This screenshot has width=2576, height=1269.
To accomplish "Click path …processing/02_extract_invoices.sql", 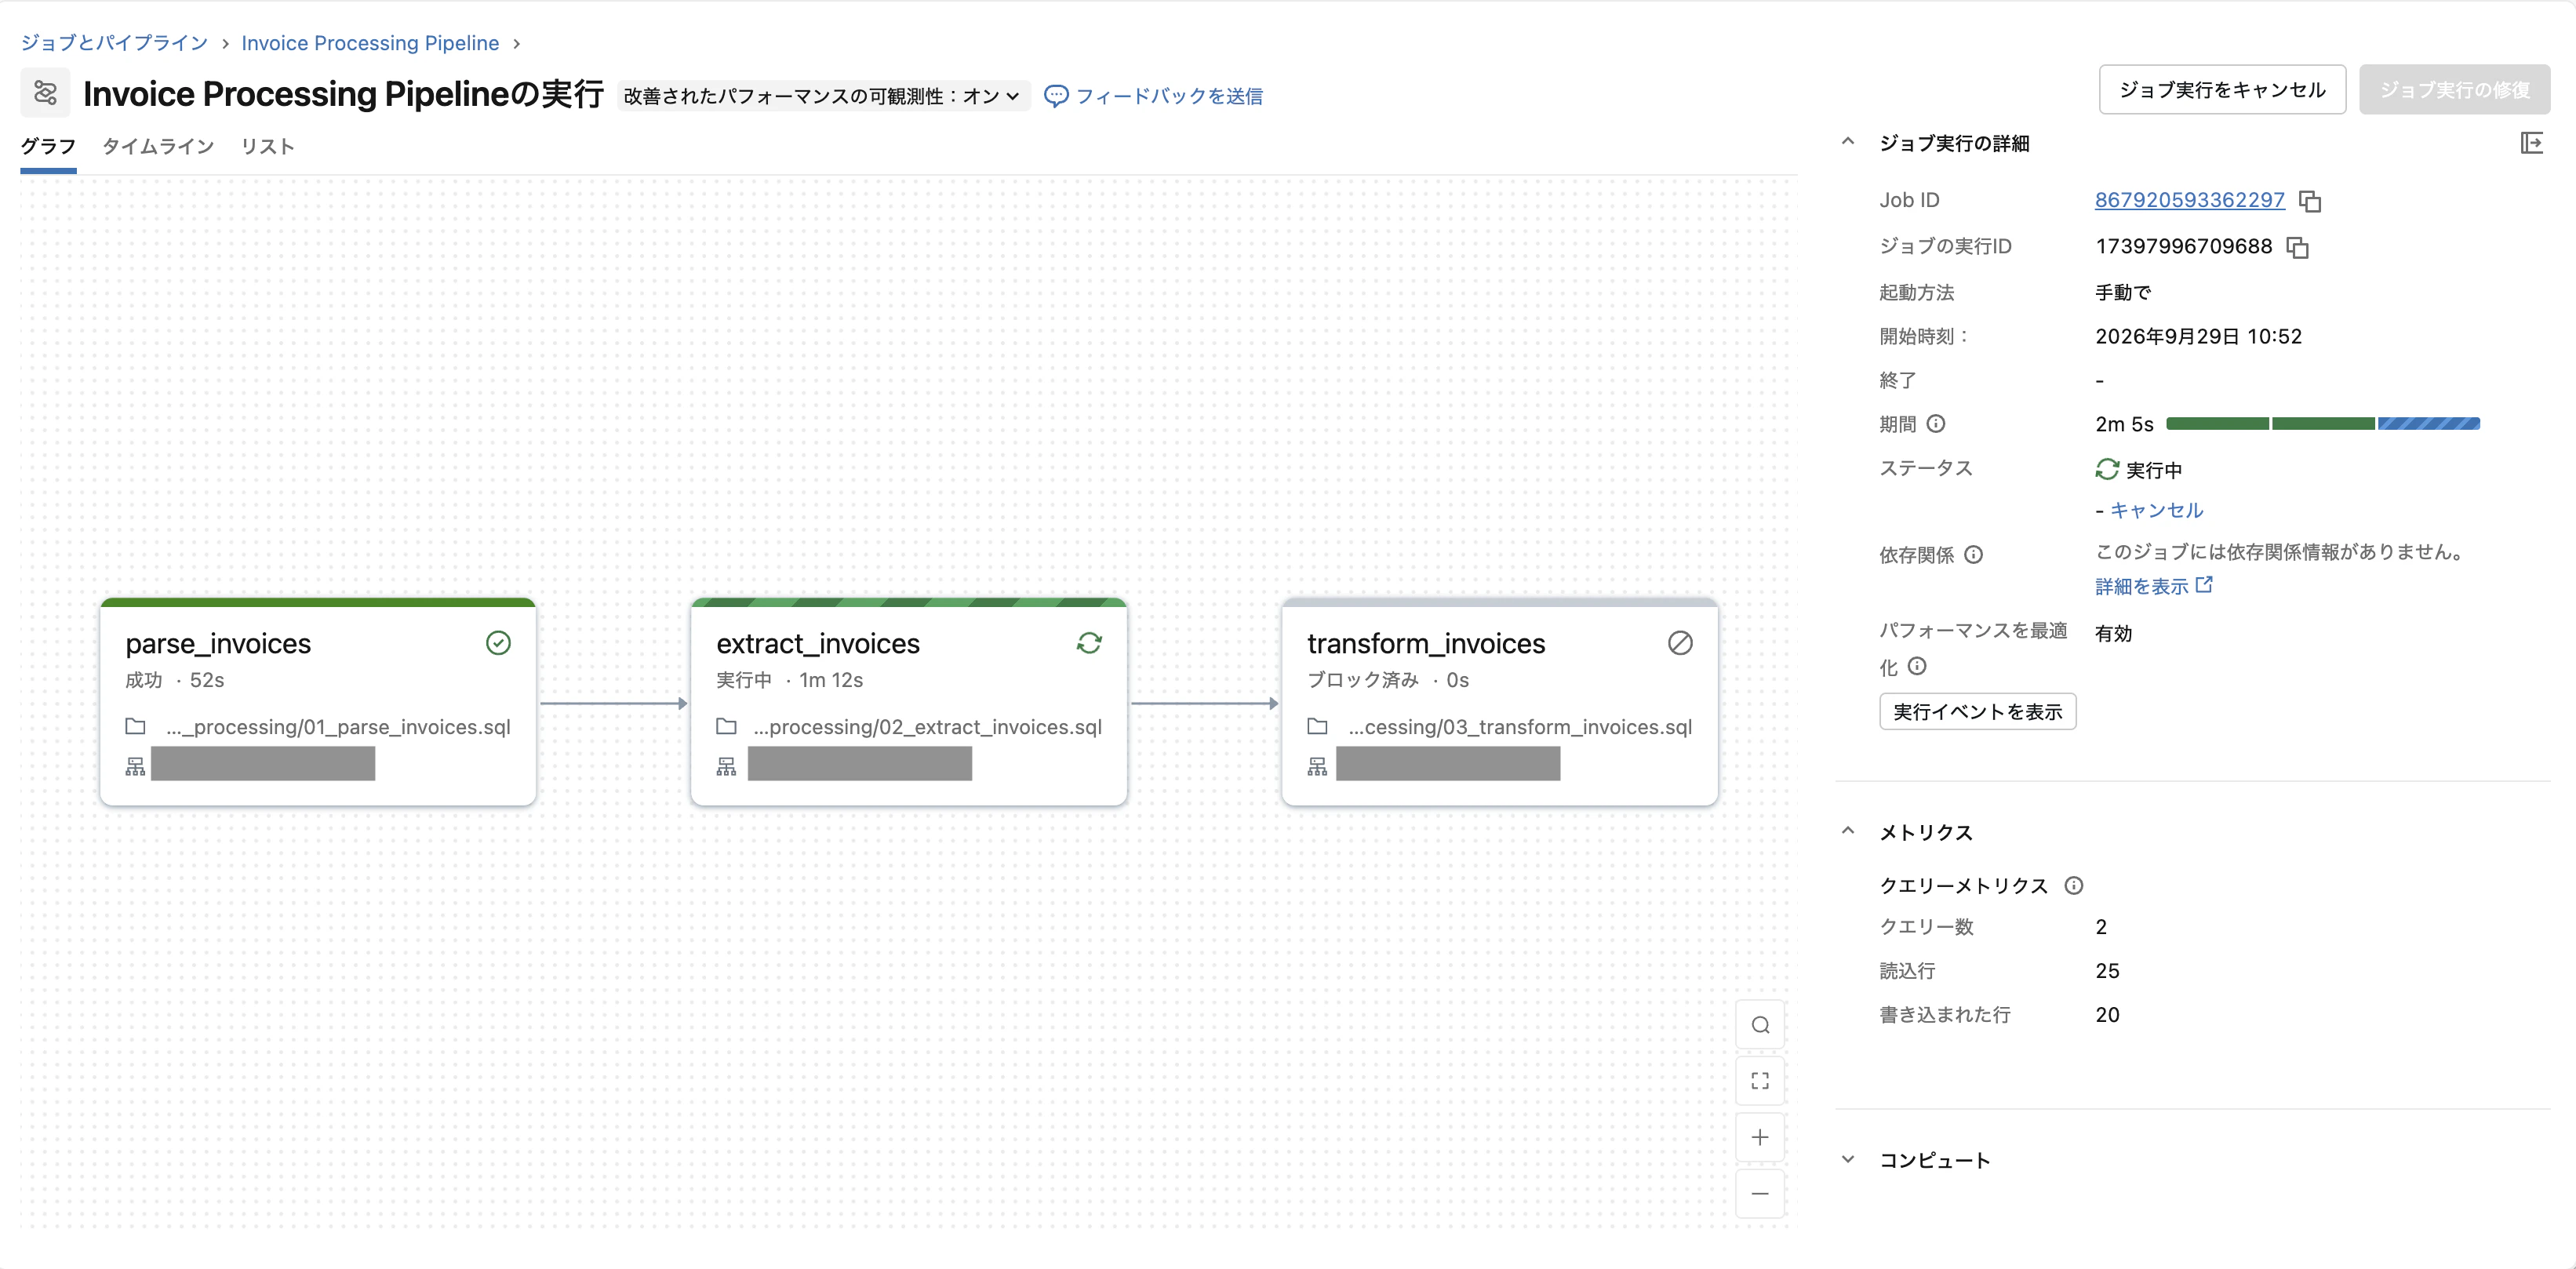I will pos(927,727).
